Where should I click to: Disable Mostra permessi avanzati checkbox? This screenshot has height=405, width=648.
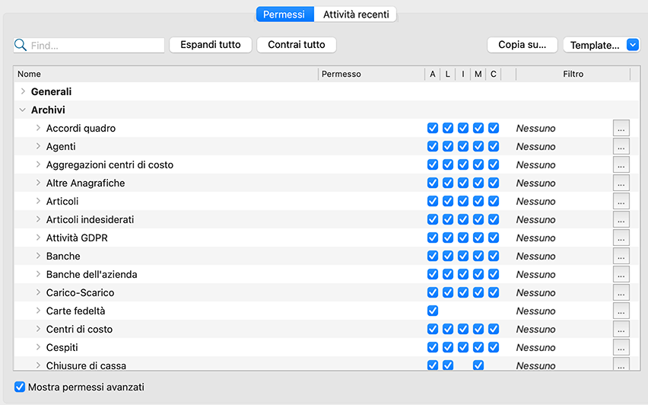click(x=20, y=387)
